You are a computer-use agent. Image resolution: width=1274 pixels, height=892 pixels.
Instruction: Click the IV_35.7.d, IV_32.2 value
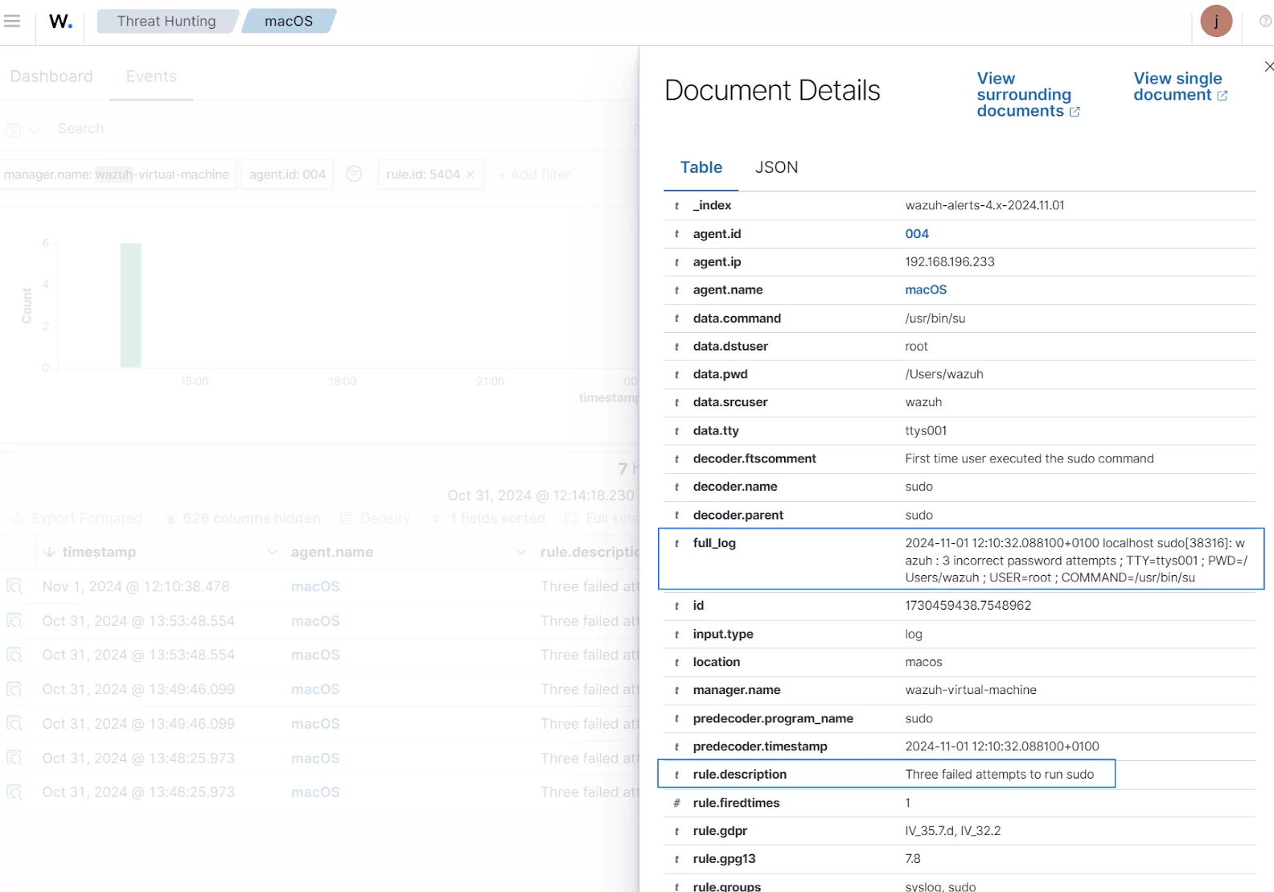pos(953,831)
